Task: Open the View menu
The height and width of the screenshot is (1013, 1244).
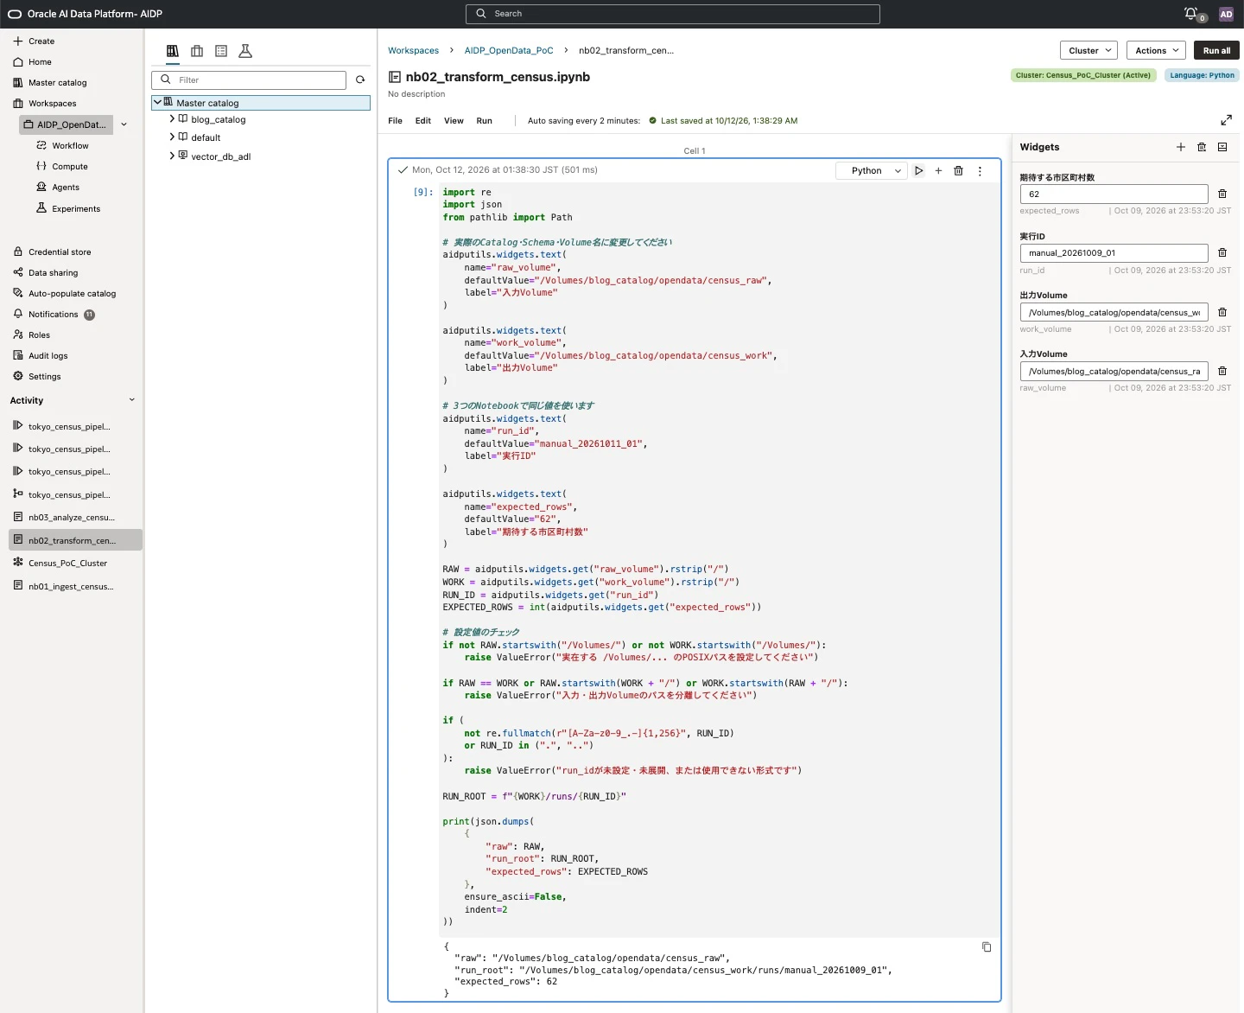Action: pos(454,121)
